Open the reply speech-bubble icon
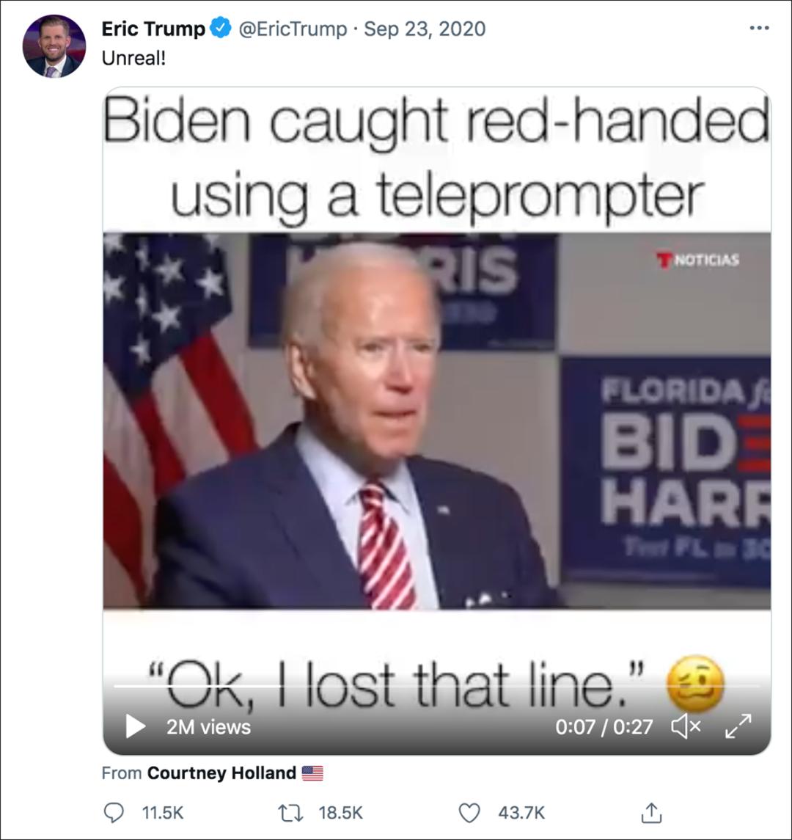 [x=114, y=813]
